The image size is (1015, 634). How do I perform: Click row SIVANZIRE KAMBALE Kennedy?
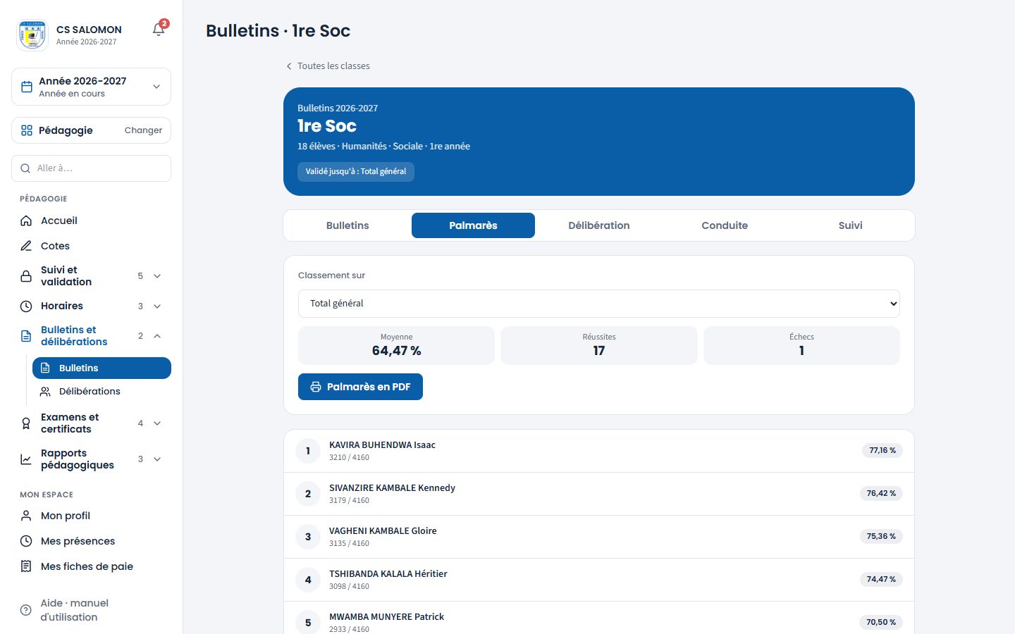click(x=599, y=494)
